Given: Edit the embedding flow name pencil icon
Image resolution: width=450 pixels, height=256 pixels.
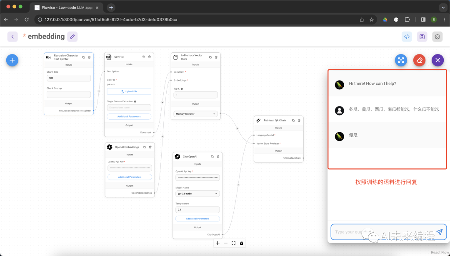Looking at the screenshot, I should (72, 37).
